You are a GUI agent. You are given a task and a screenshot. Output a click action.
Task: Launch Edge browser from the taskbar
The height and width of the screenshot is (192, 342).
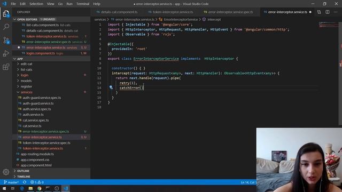point(22,188)
